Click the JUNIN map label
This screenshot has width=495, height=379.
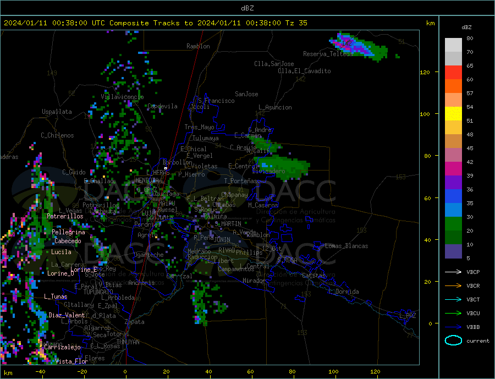(222, 240)
